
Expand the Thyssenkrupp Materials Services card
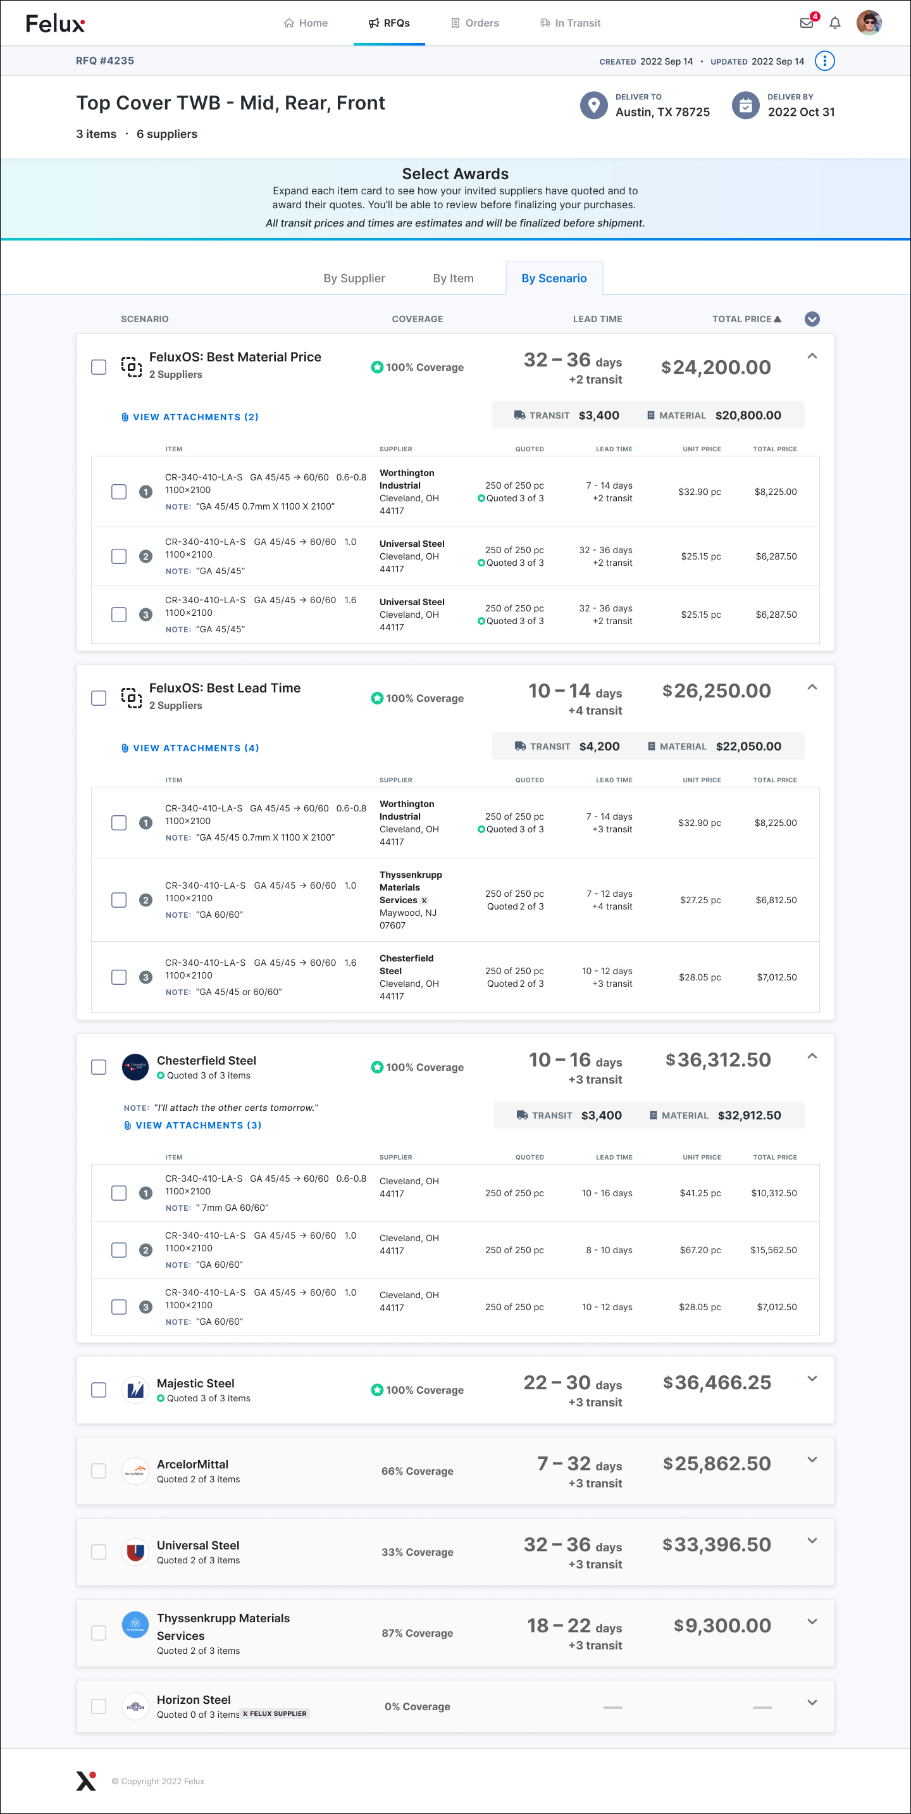(812, 1622)
